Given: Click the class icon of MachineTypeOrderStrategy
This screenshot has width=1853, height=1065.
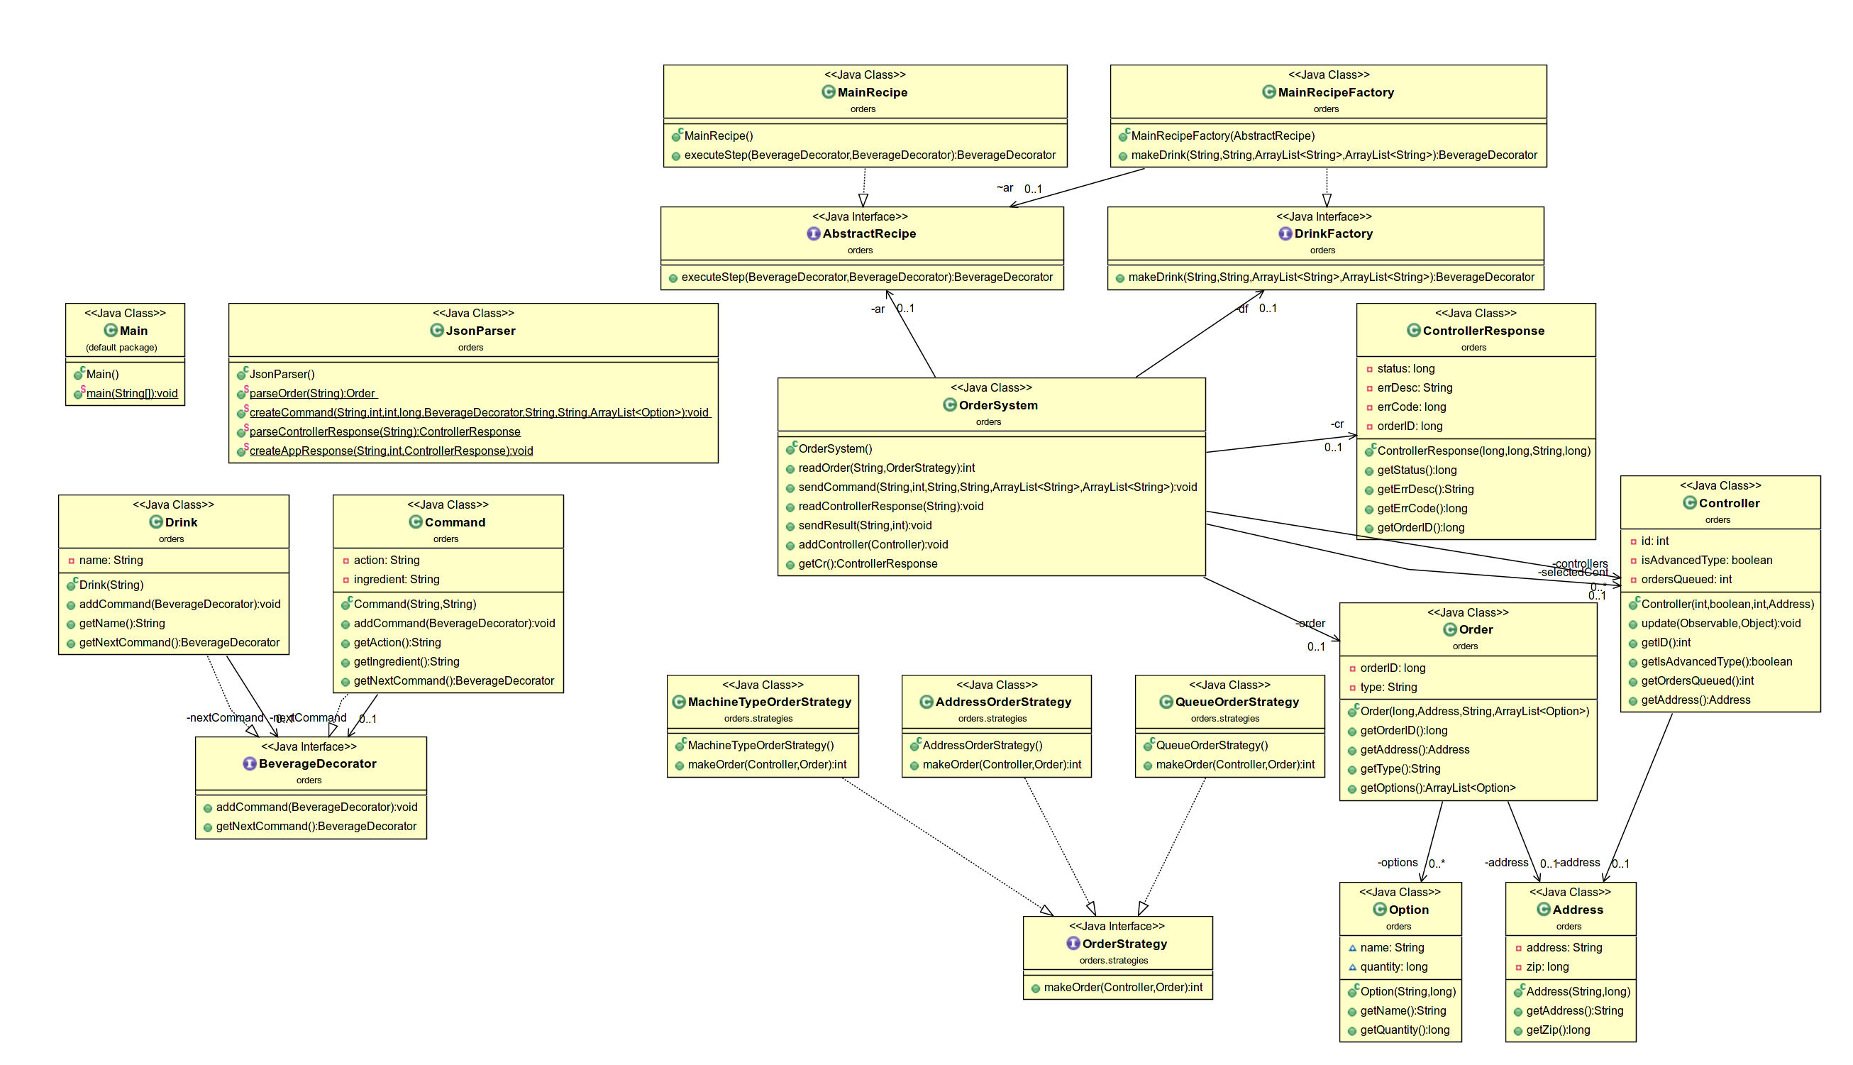Looking at the screenshot, I should click(680, 702).
